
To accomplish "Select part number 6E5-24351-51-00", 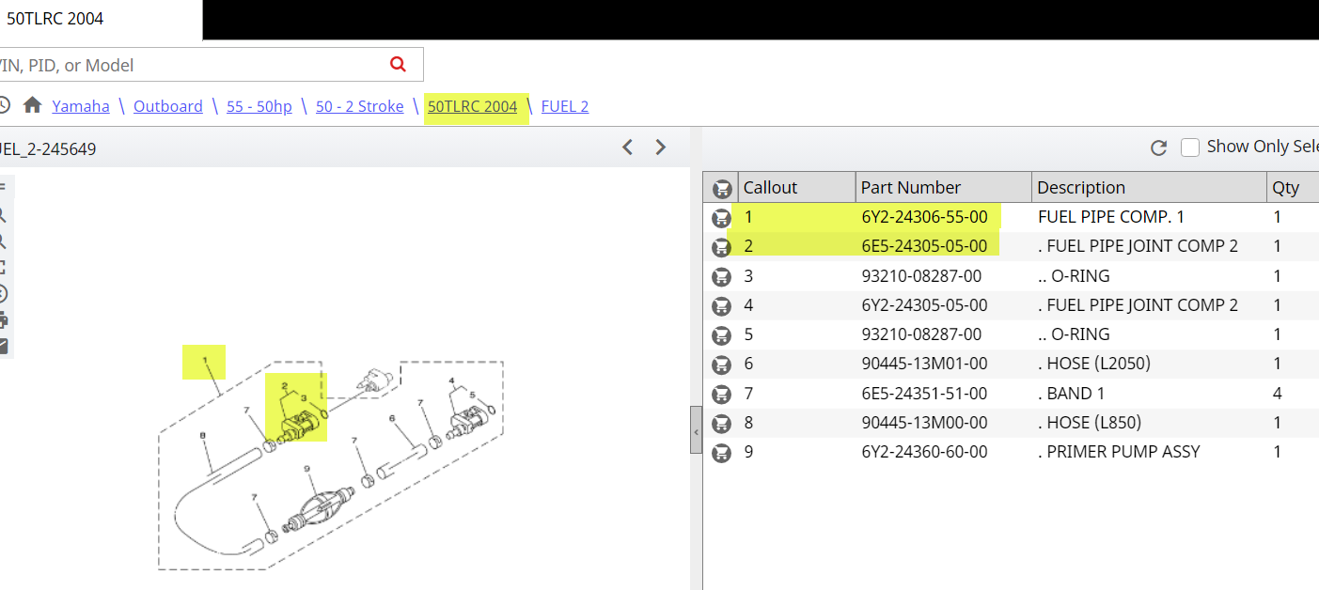I will coord(924,393).
